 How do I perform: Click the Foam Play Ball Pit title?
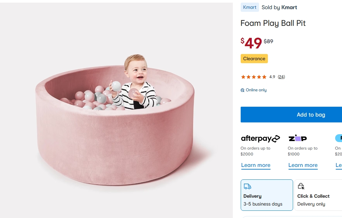click(x=273, y=23)
